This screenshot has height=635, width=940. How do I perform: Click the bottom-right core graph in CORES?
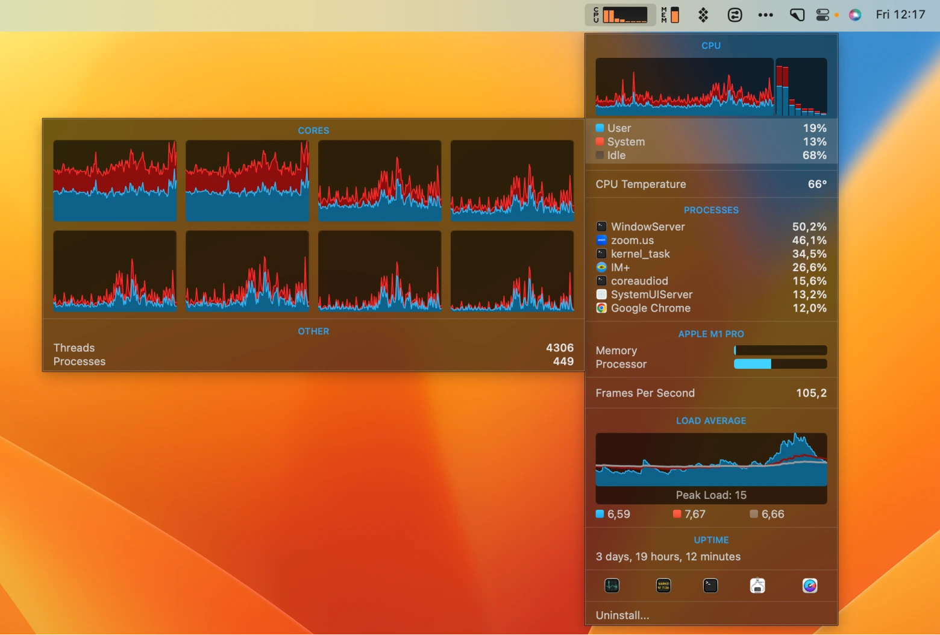512,271
